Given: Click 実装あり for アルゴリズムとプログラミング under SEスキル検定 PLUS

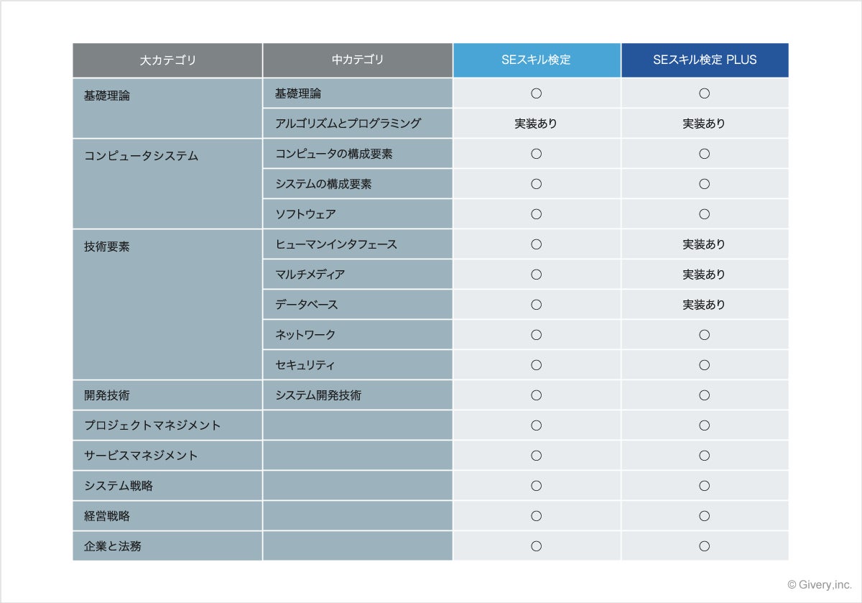Looking at the screenshot, I should 704,124.
